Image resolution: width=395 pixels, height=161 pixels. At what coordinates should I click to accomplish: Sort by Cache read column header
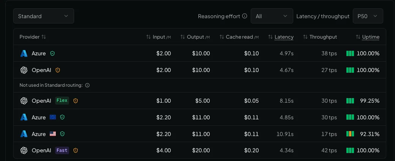[x=239, y=37]
